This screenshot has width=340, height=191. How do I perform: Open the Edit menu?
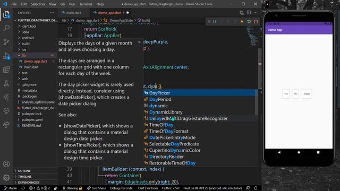pos(23,4)
